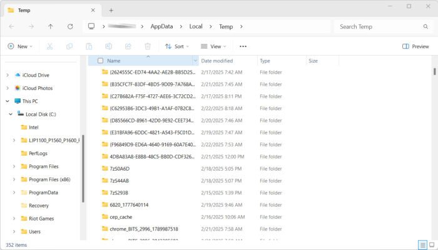Click the Forward navigation arrow
The image size is (438, 250).
[31, 26]
